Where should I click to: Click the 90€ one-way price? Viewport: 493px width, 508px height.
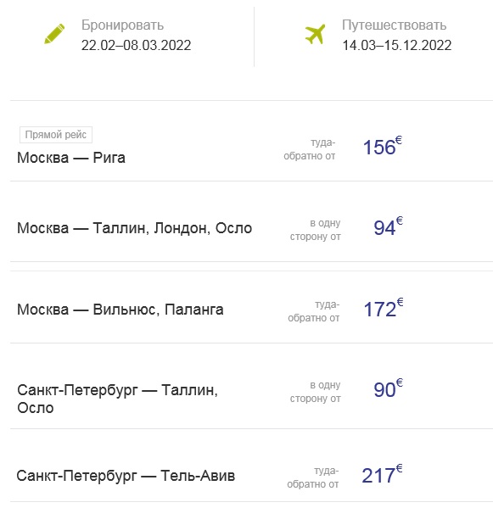pos(388,388)
